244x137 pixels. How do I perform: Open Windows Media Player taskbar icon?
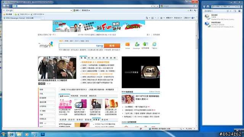tap(27, 134)
